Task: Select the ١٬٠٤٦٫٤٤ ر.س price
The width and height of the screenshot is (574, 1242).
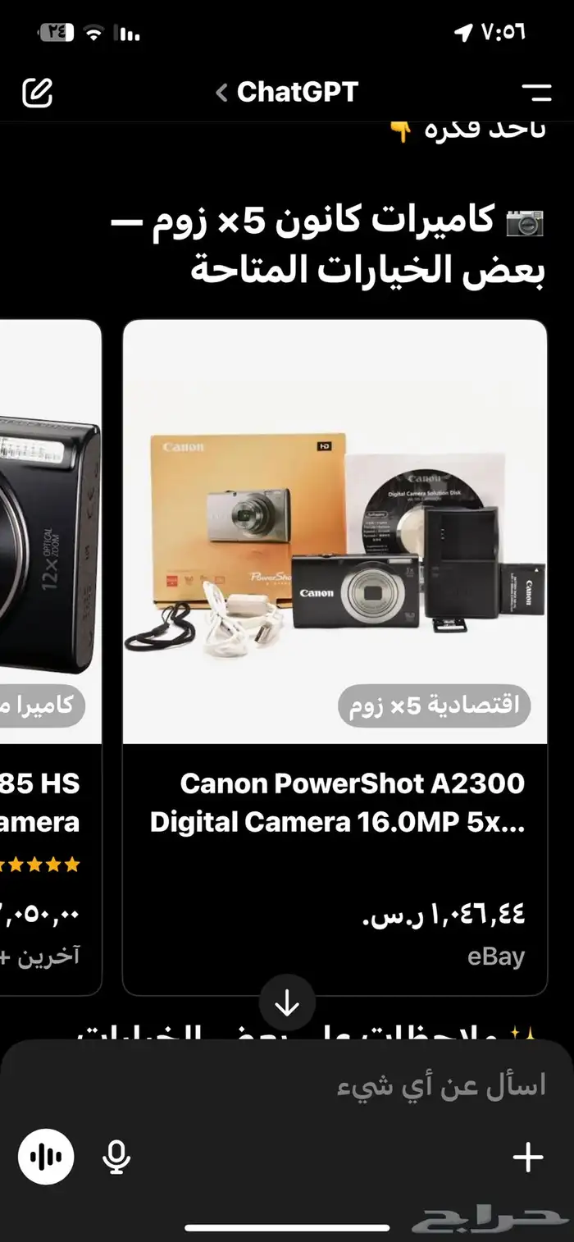Action: click(x=444, y=913)
